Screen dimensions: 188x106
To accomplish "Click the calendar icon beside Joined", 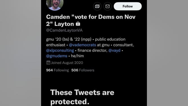I will (x=48, y=63).
